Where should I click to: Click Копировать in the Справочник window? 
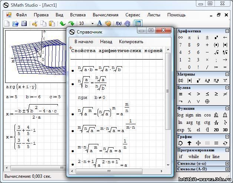point(131,42)
